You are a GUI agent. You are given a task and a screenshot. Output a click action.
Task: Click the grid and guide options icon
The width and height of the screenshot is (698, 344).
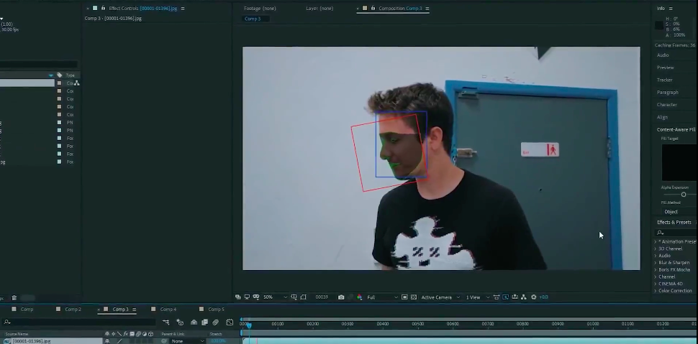[x=294, y=297]
